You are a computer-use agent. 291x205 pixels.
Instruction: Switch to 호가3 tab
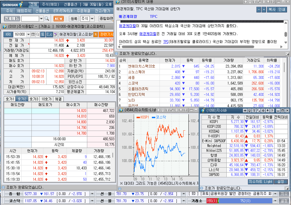tap(34, 99)
